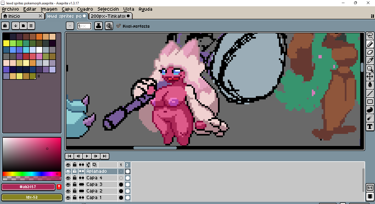Select the Move tool
This screenshot has height=204, width=375.
tap(370, 77)
